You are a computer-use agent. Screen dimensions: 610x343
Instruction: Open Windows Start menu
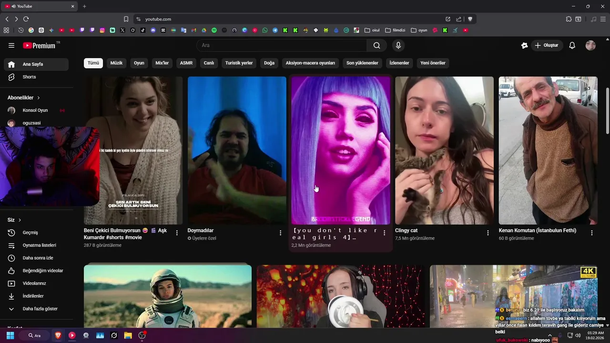pyautogui.click(x=10, y=335)
